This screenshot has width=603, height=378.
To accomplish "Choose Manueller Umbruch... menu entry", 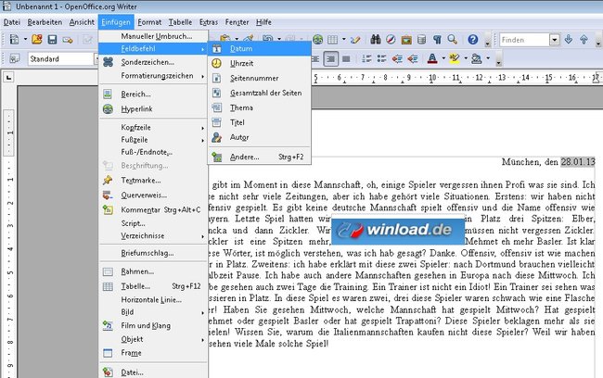I will 153,36.
